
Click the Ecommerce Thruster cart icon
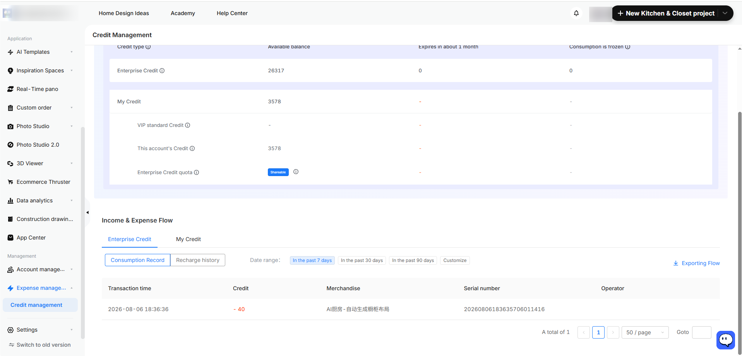point(10,182)
